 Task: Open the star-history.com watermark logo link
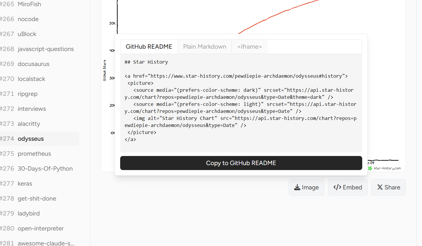tap(384, 168)
